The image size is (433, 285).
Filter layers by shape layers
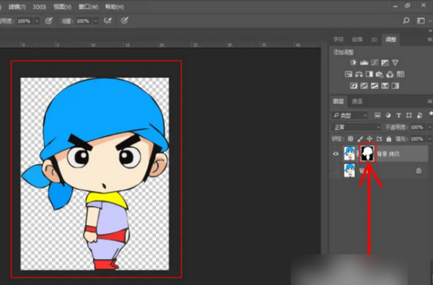click(409, 115)
